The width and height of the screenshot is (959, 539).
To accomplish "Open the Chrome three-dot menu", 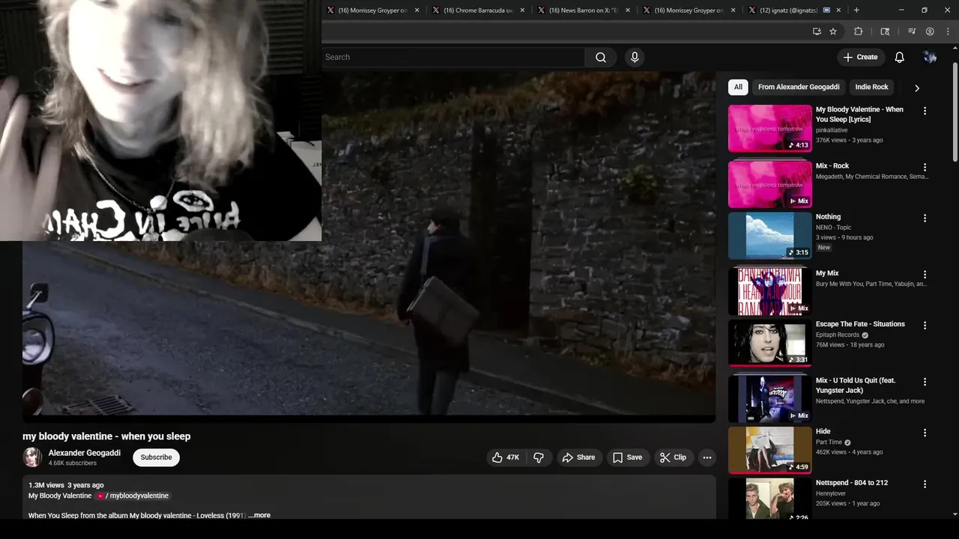I will 948,31.
